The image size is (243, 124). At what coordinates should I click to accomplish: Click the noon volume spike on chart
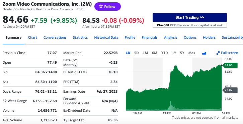click(x=170, y=106)
